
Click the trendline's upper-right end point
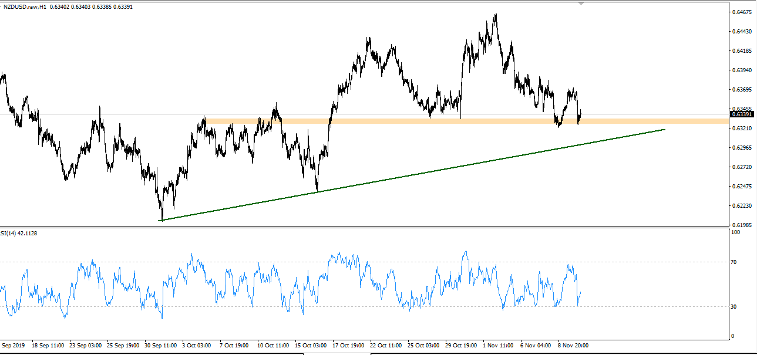[665, 129]
